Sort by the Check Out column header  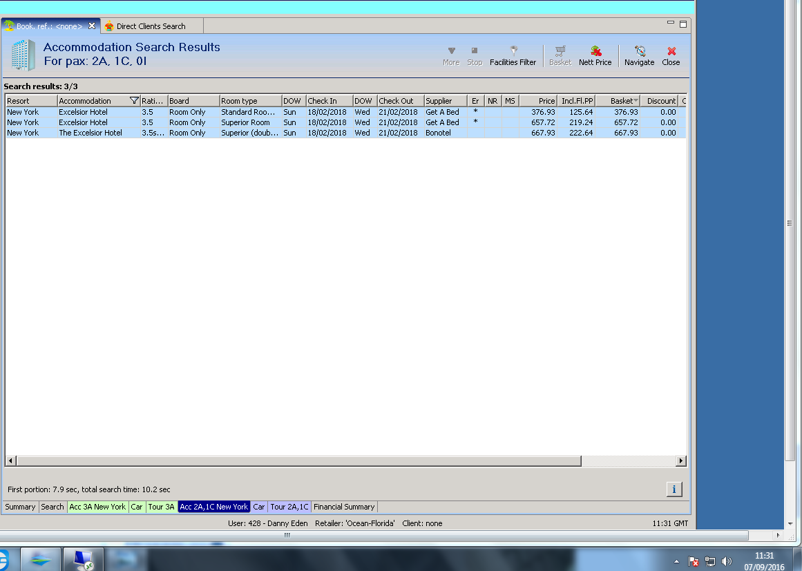coord(401,101)
